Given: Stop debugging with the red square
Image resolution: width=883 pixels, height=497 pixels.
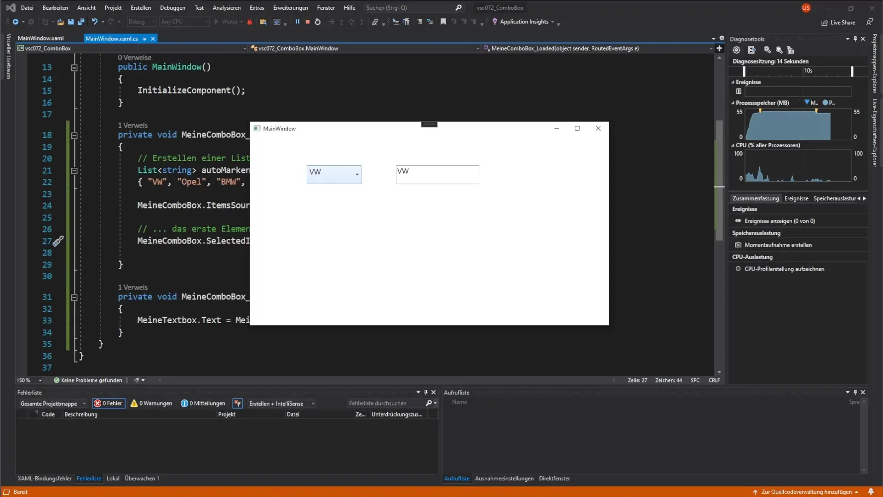Looking at the screenshot, I should coord(308,22).
